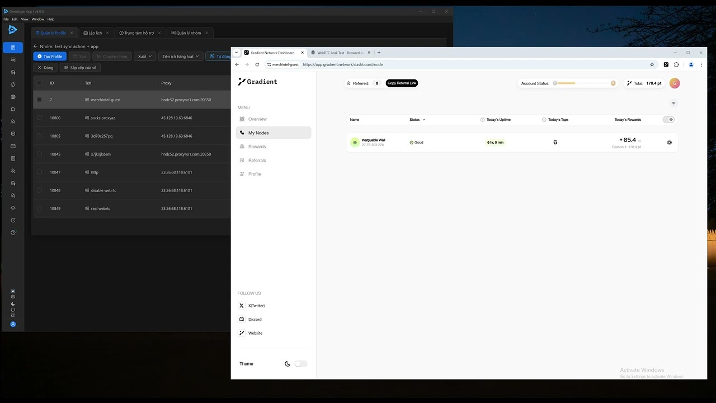Switch to the WebRTC Leak Test browser tab
Viewport: 716px width, 403px height.
click(341, 53)
